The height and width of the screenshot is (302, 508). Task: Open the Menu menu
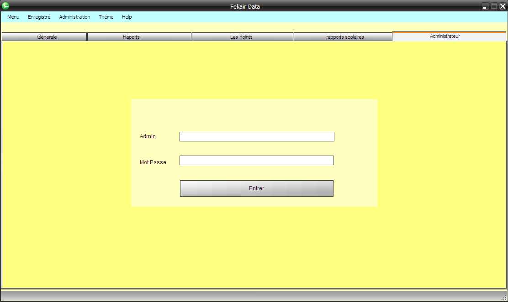coord(13,17)
